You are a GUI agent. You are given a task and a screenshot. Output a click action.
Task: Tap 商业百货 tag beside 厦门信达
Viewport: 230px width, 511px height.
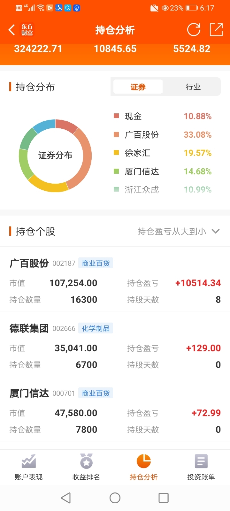(x=96, y=393)
